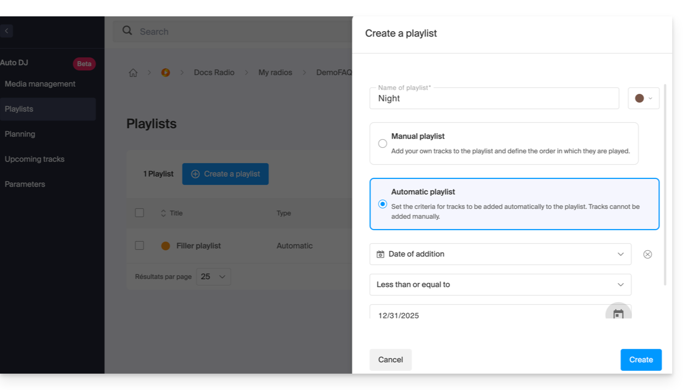Open Planning in the sidebar
Image resolution: width=689 pixels, height=390 pixels.
click(x=20, y=134)
